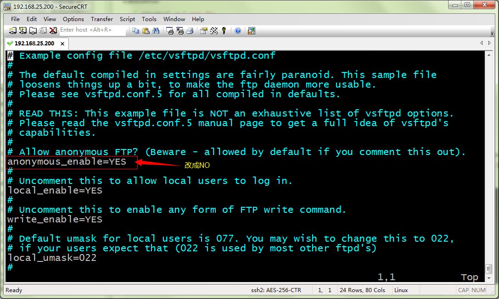Image resolution: width=499 pixels, height=299 pixels.
Task: Click terminal scrollbar up arrow
Action: click(489, 55)
